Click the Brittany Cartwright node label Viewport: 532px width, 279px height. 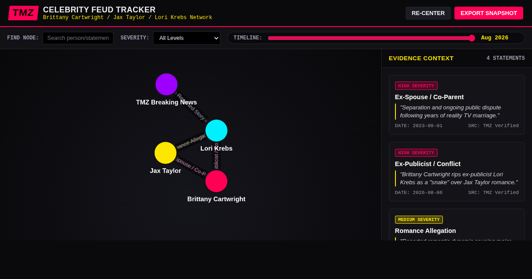(216, 199)
